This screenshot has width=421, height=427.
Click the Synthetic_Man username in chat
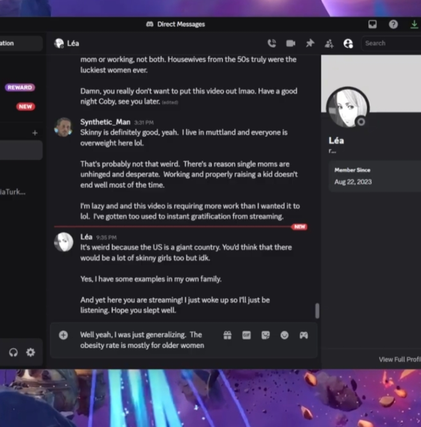[105, 122]
